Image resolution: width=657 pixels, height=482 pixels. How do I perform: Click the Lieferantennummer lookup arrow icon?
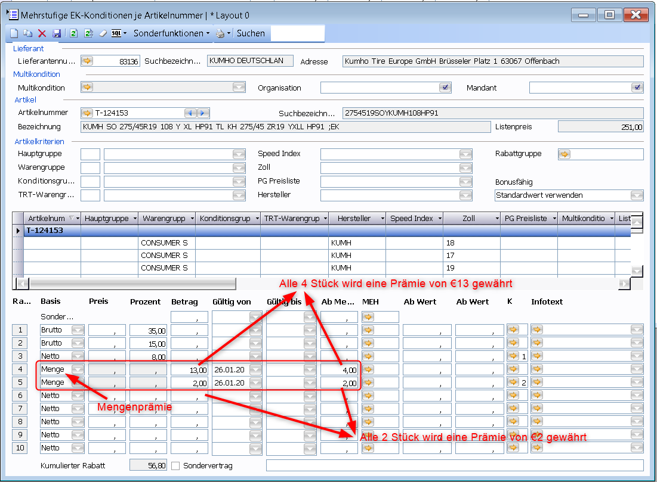click(87, 61)
